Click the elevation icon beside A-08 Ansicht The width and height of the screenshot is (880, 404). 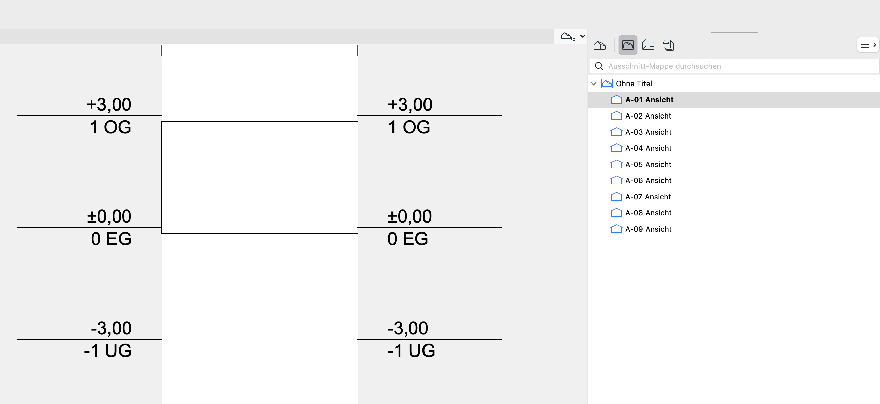[x=616, y=212]
